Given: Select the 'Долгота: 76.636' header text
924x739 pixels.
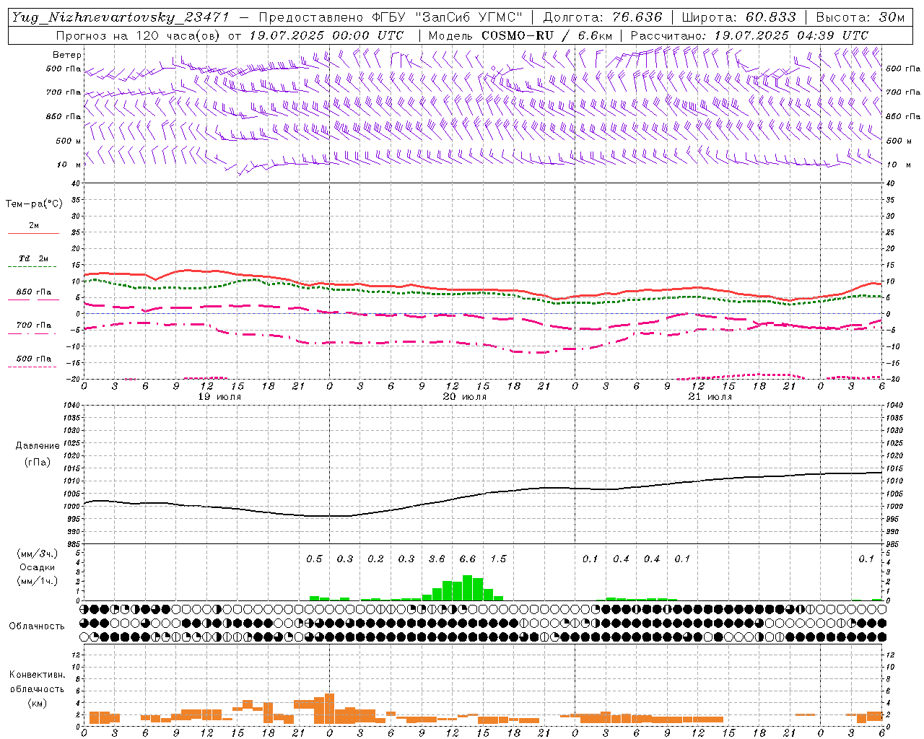Looking at the screenshot, I should click(602, 17).
